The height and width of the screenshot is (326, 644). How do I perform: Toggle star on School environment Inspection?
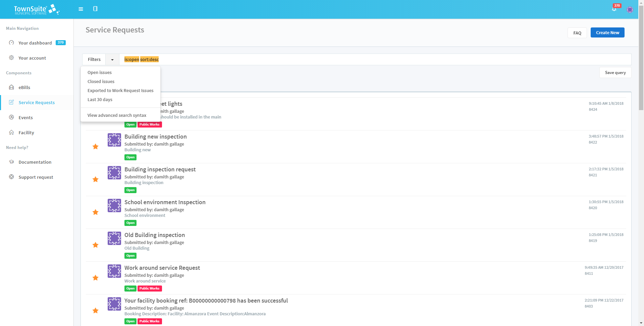coord(96,212)
